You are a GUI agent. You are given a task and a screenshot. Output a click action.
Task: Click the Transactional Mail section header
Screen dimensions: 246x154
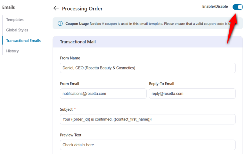click(x=78, y=42)
